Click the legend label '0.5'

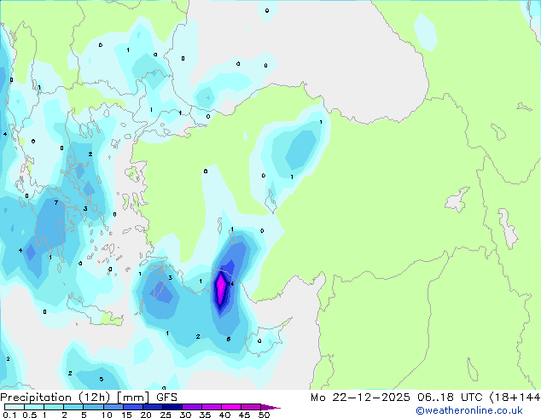point(29,415)
